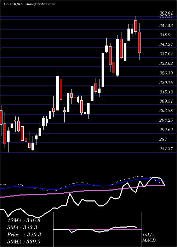Click the last red candlestick on the right
This screenshot has width=177, height=247.
(x=139, y=42)
